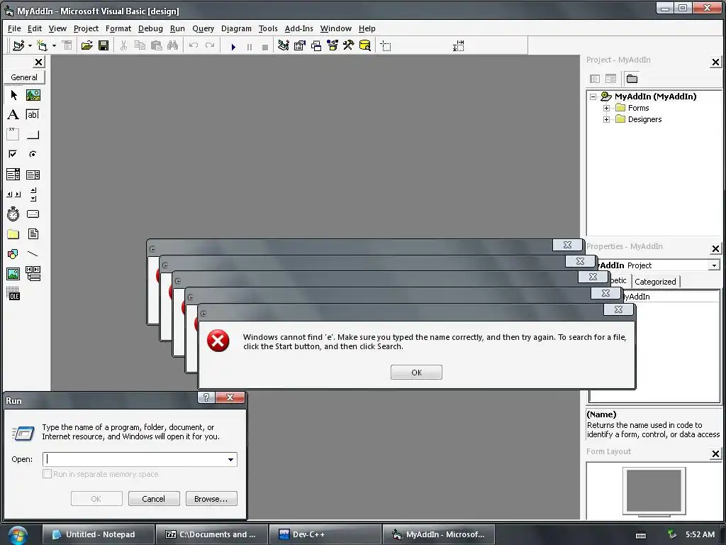Screen dimensions: 726x545
Task: Click the Add Form toolbar icon
Action: tap(42, 45)
